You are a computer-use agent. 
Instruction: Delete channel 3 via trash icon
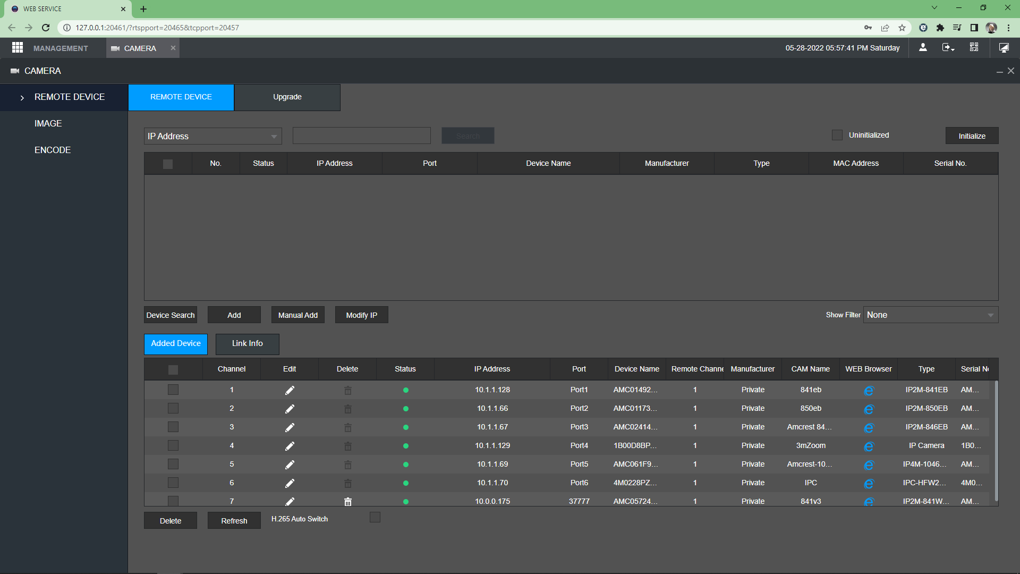[x=348, y=427]
